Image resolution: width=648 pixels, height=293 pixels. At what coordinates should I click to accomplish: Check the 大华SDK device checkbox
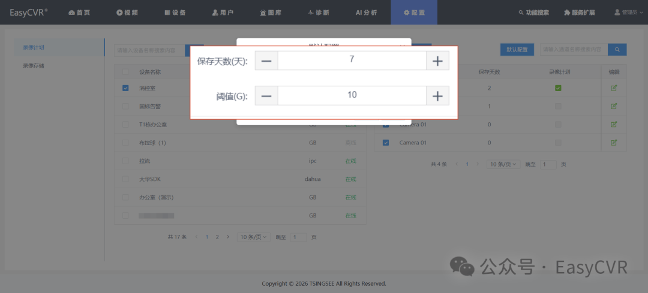pyautogui.click(x=125, y=179)
